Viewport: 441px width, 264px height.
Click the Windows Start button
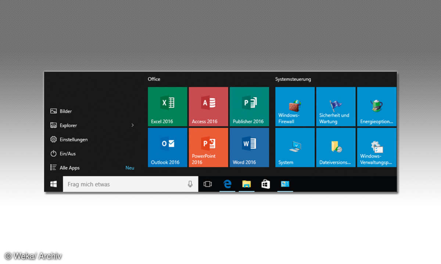click(54, 184)
